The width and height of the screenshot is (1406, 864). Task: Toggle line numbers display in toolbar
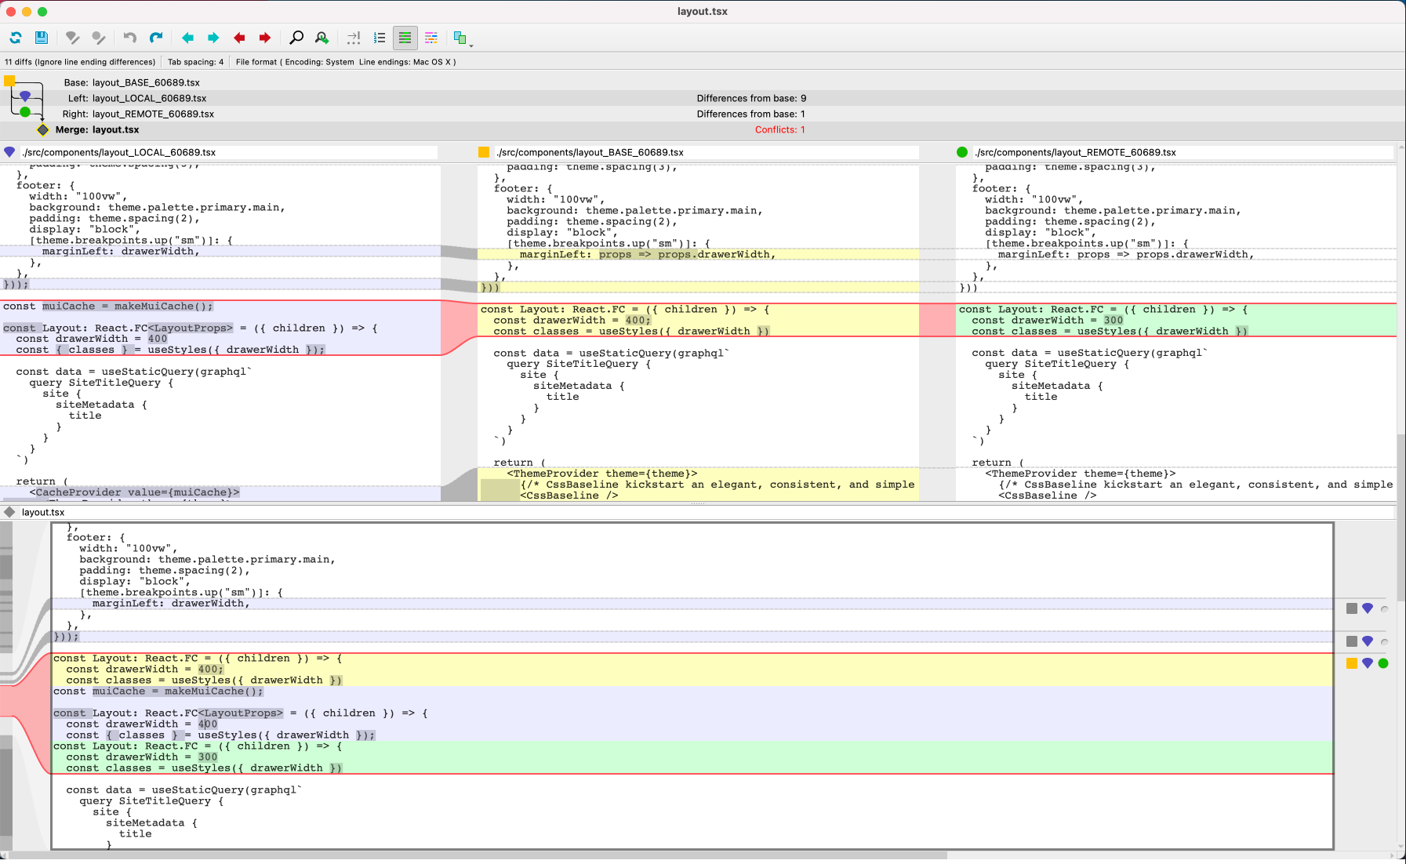[x=380, y=38]
